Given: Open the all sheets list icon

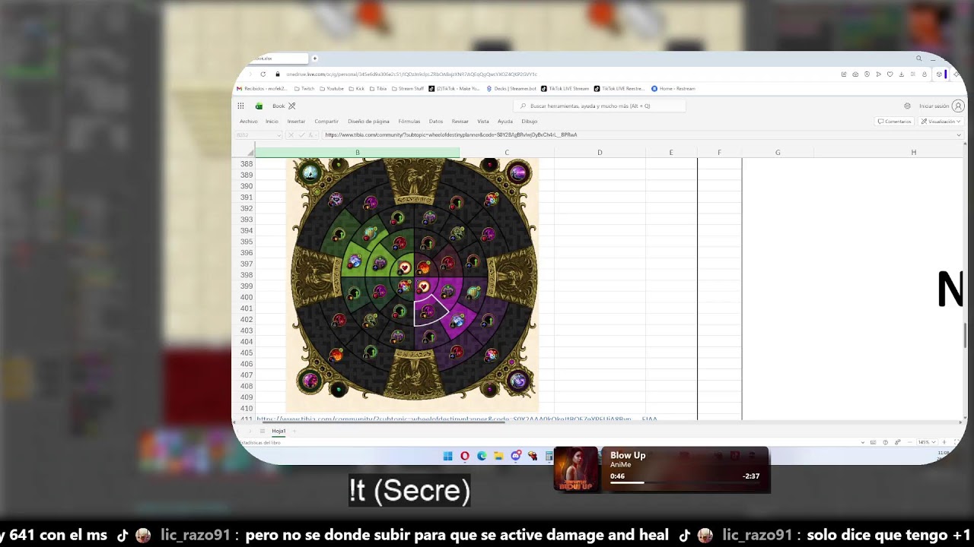Looking at the screenshot, I should [263, 431].
